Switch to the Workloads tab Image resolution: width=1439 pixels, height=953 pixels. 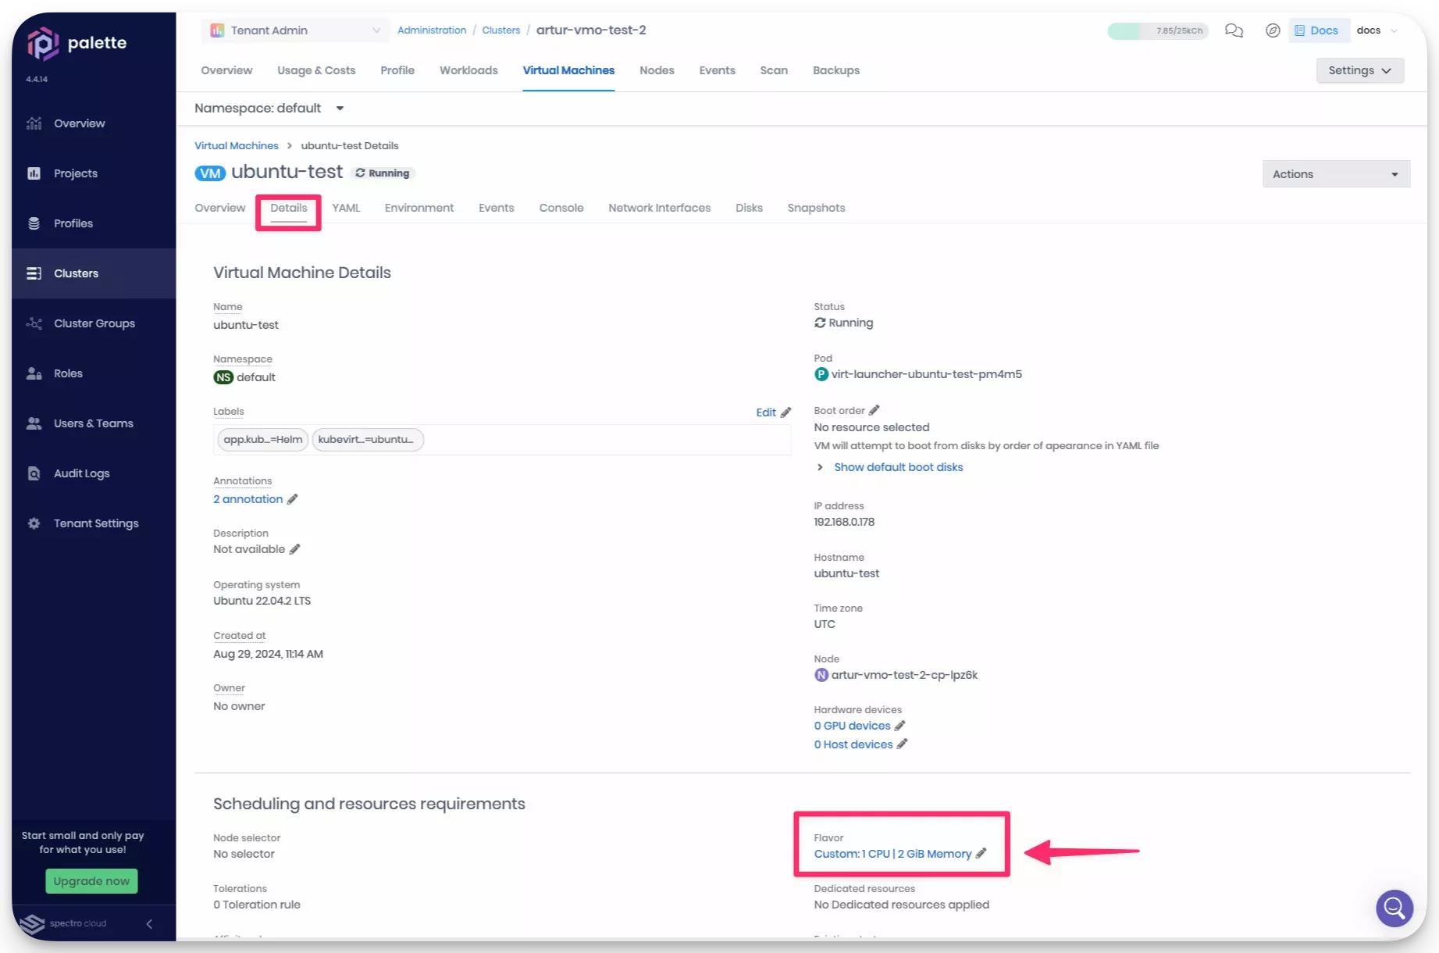tap(468, 70)
